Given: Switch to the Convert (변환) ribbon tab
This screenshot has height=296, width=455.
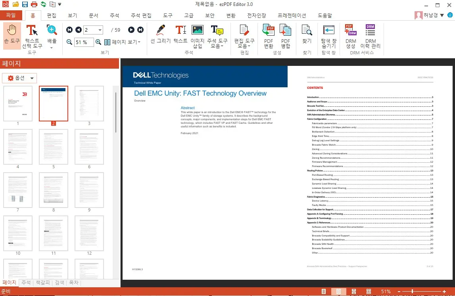Looking at the screenshot, I should pyautogui.click(x=231, y=15).
